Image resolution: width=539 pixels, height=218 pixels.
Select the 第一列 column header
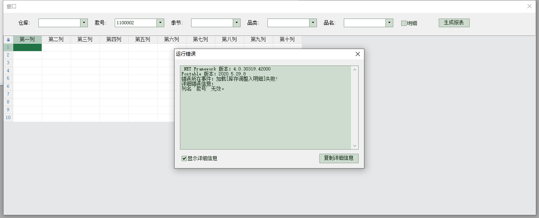click(27, 40)
